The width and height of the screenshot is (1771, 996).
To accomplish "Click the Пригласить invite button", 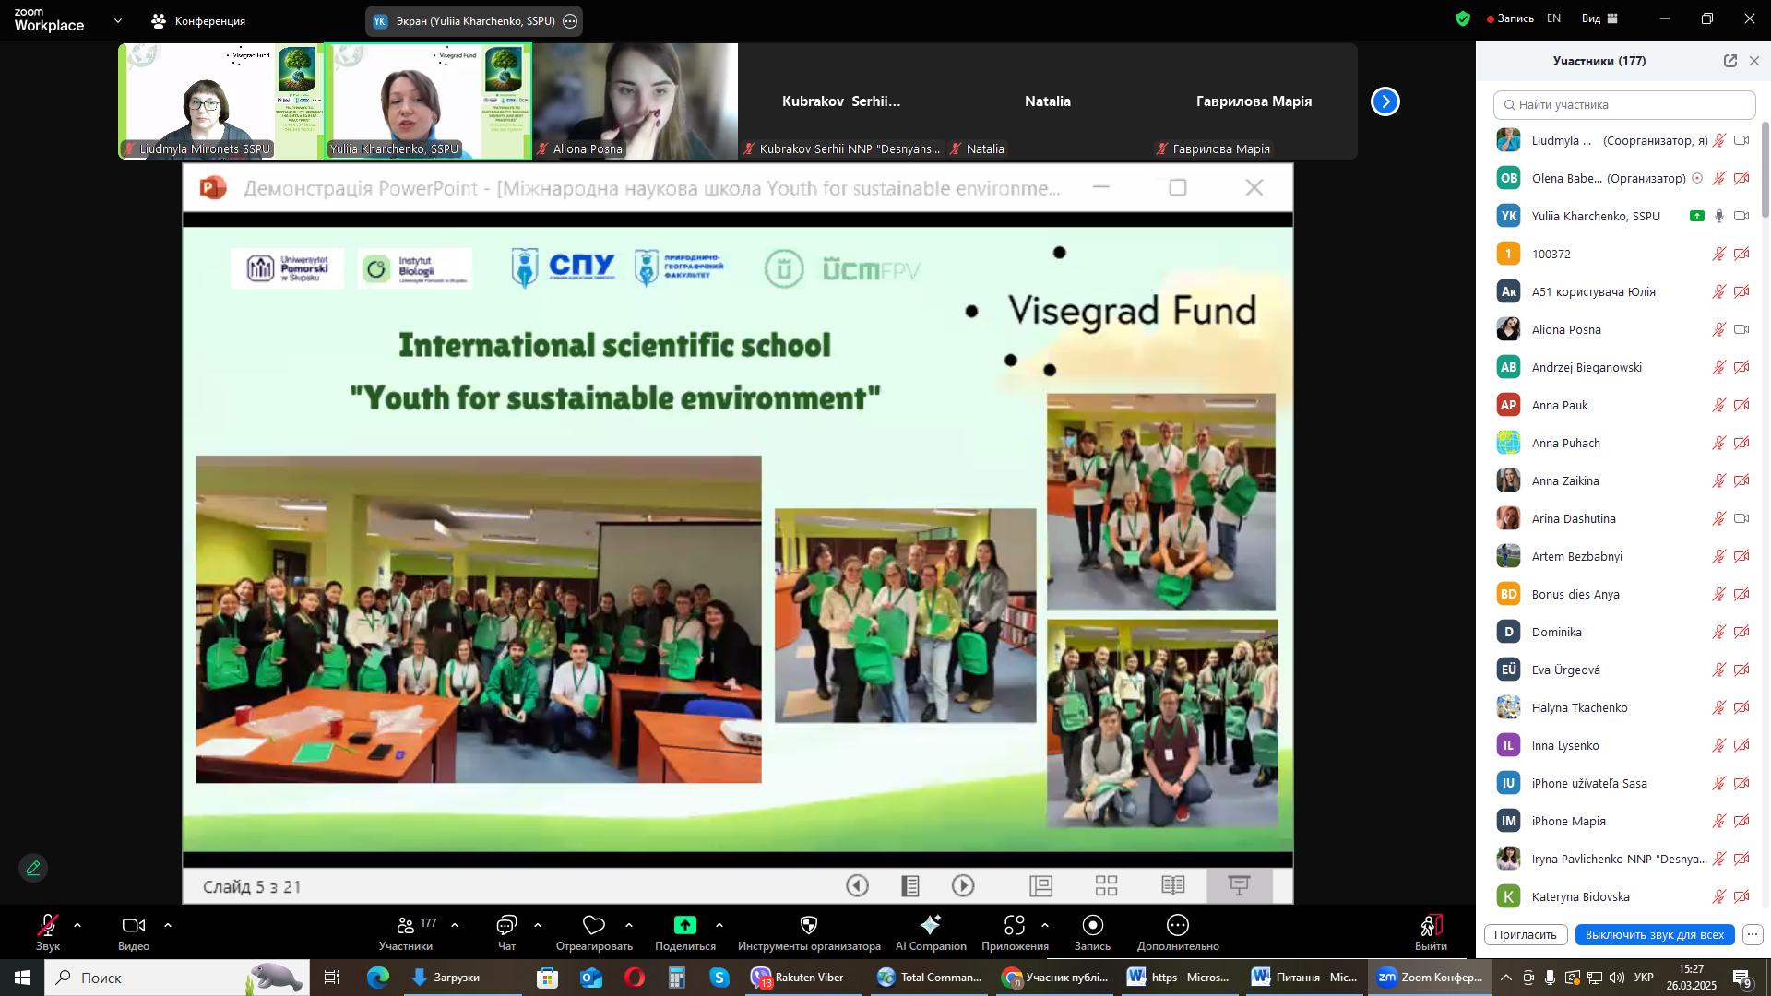I will tap(1525, 934).
